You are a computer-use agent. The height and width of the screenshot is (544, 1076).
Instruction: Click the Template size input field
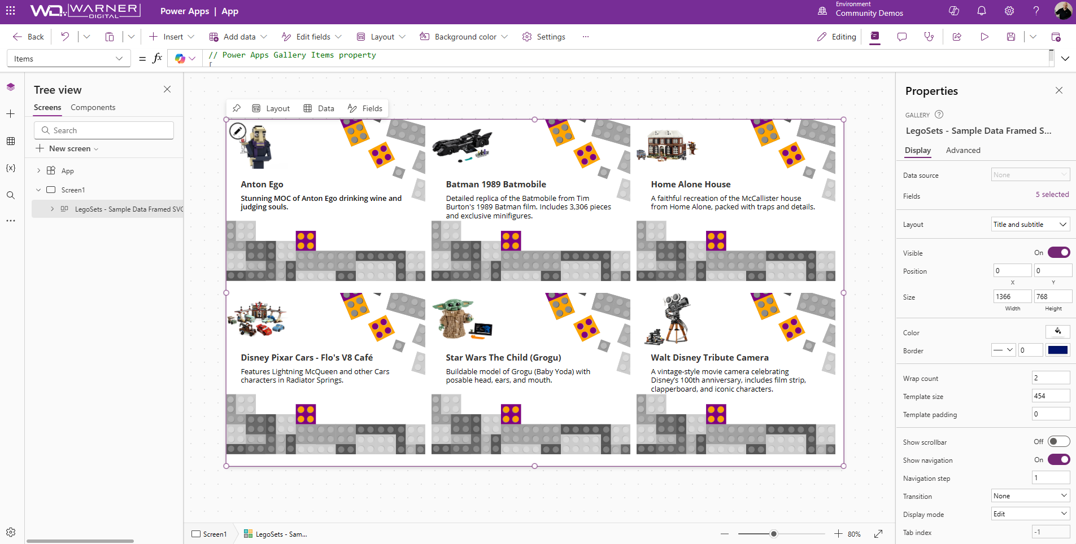coord(1051,396)
